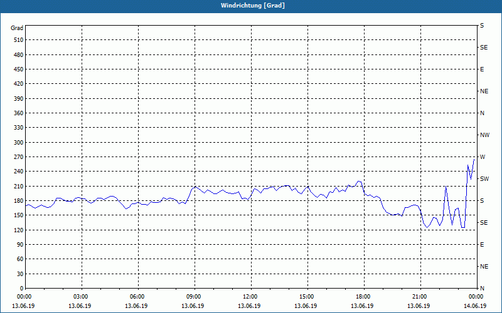Click the S compass label at 180
The image size is (502, 313).
pos(482,200)
